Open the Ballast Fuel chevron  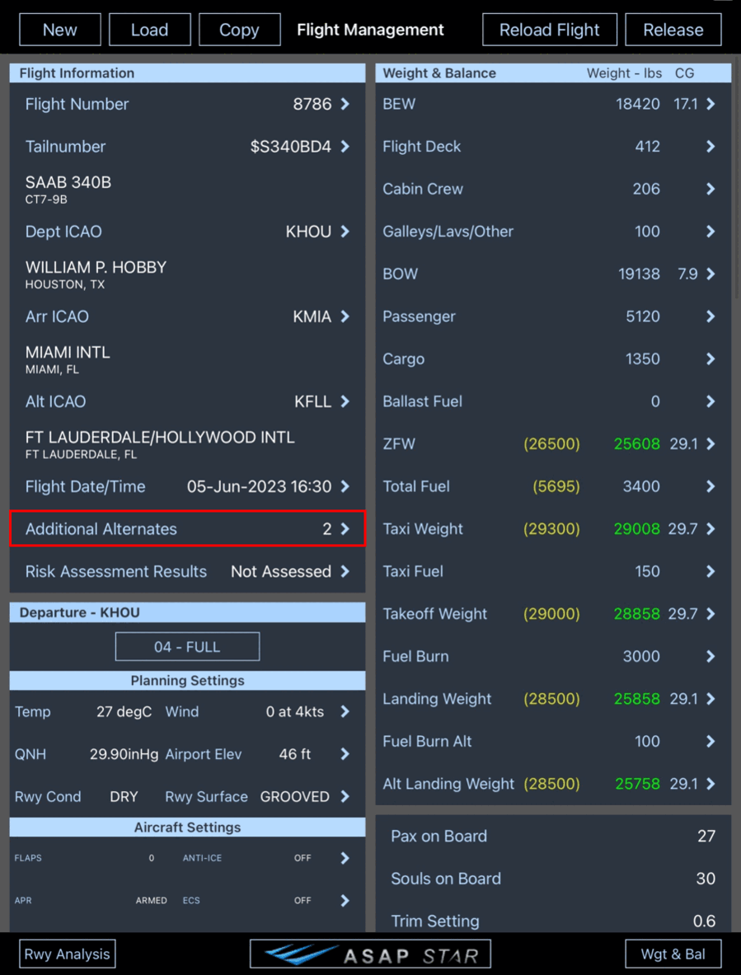(x=711, y=401)
